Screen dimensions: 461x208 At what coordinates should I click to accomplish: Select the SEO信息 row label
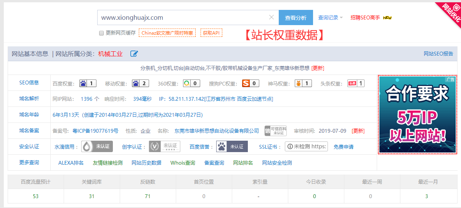click(x=29, y=83)
